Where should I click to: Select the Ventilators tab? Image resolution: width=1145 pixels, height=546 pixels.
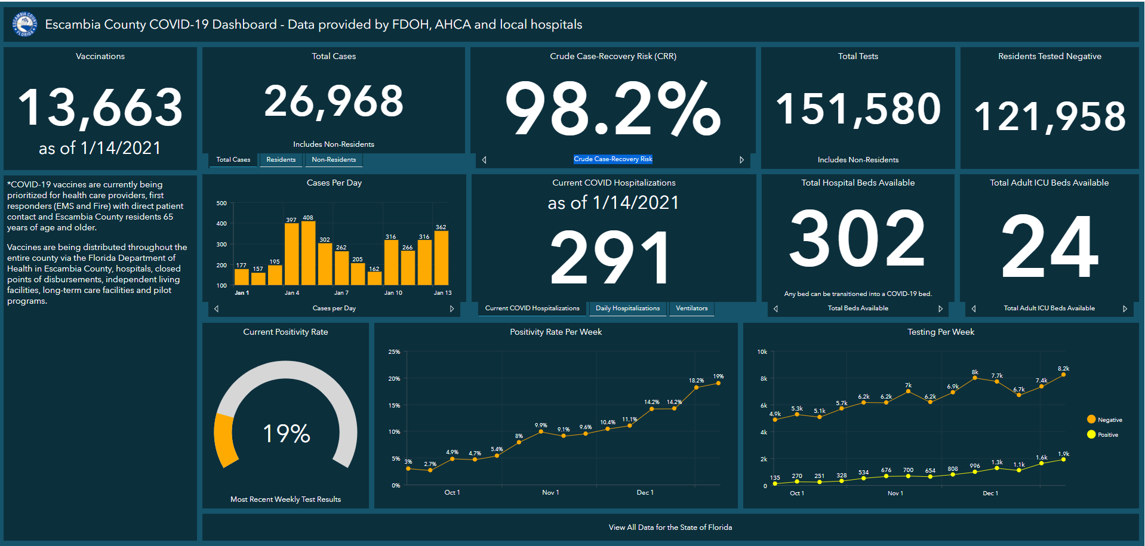[x=691, y=309]
